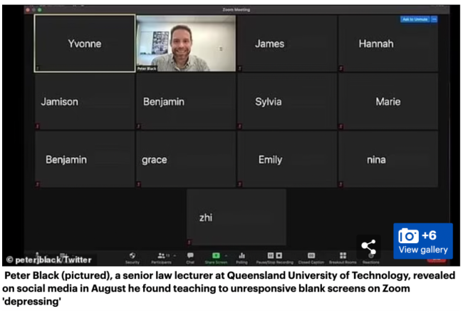
Task: Click Ask to Unmute on Hannah's tile
Action: coord(415,19)
